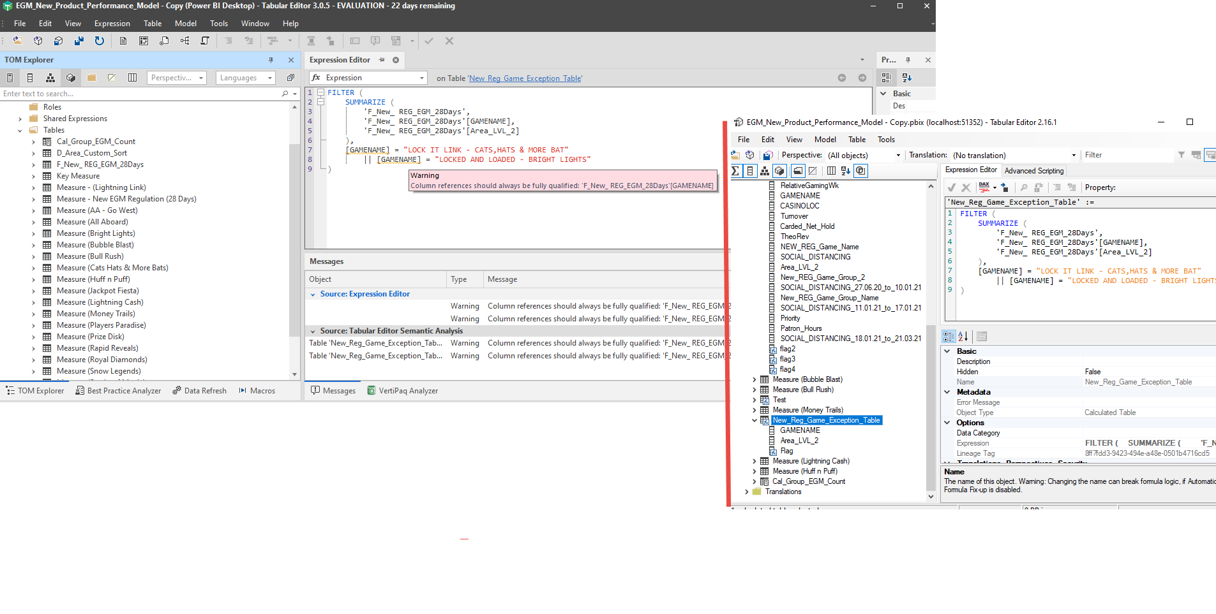Click the fx Expression icon in Expression Editor
This screenshot has height=614, width=1216.
(316, 77)
